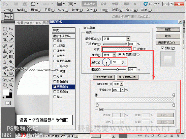
Task: Open the 样式 linear style dropdown
Action: [114, 55]
